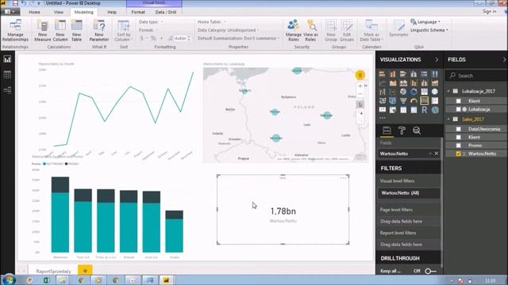Image resolution: width=508 pixels, height=285 pixels.
Task: Collapse the Visualizations pane chevron
Action: 437,60
